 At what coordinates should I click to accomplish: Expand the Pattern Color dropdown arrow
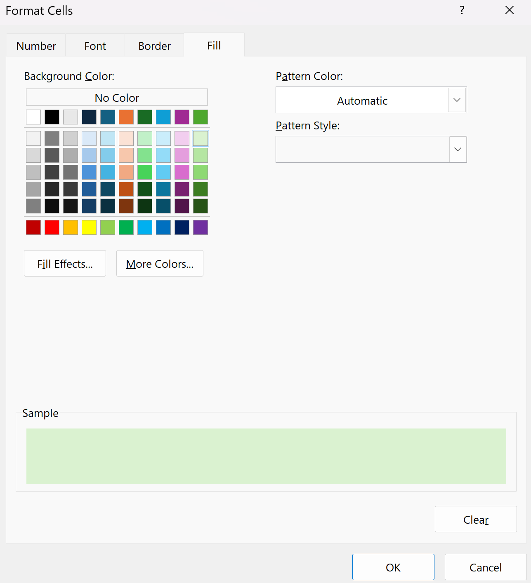tap(457, 100)
